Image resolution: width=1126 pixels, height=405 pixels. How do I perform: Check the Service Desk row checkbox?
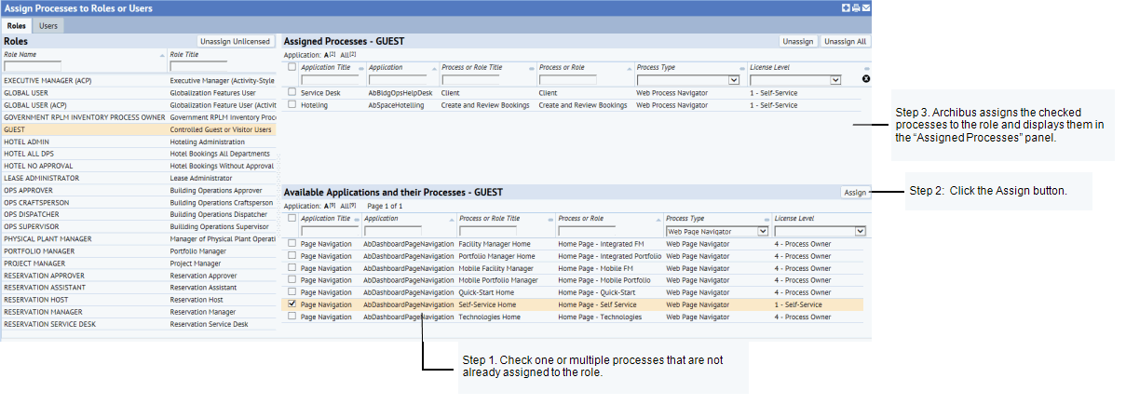(292, 92)
